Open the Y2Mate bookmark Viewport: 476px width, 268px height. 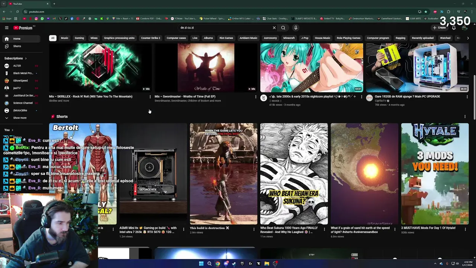183,19
